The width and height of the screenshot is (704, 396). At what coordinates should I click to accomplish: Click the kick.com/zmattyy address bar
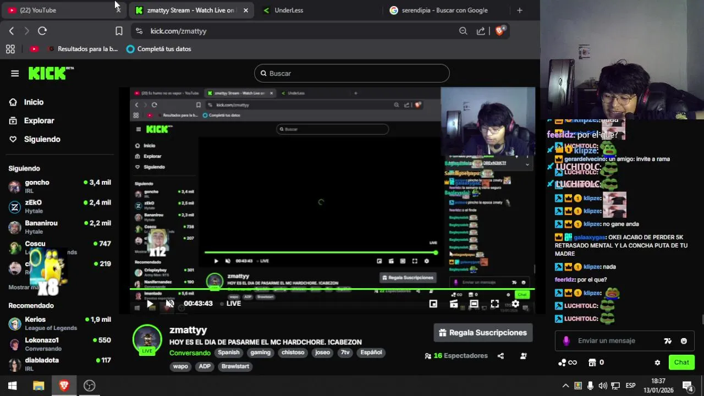(x=297, y=31)
